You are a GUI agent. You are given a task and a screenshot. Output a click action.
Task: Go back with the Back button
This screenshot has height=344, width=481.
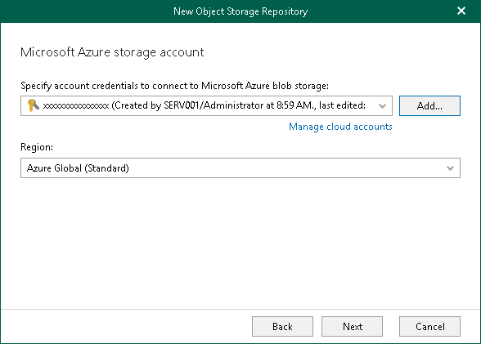click(x=282, y=327)
